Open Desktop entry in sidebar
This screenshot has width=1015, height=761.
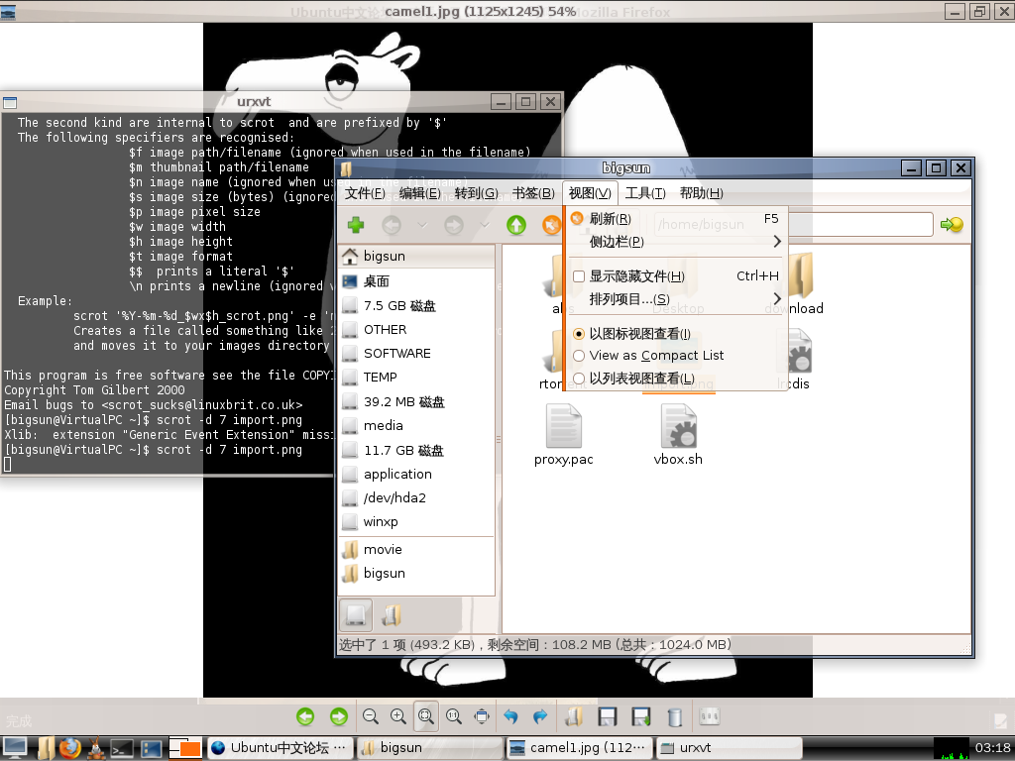click(416, 281)
